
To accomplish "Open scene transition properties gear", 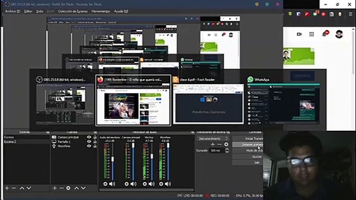I will click(226, 144).
